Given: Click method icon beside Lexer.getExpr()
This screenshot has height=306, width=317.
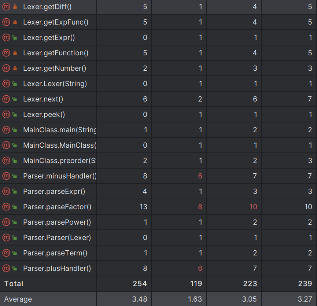Looking at the screenshot, I should (6, 37).
